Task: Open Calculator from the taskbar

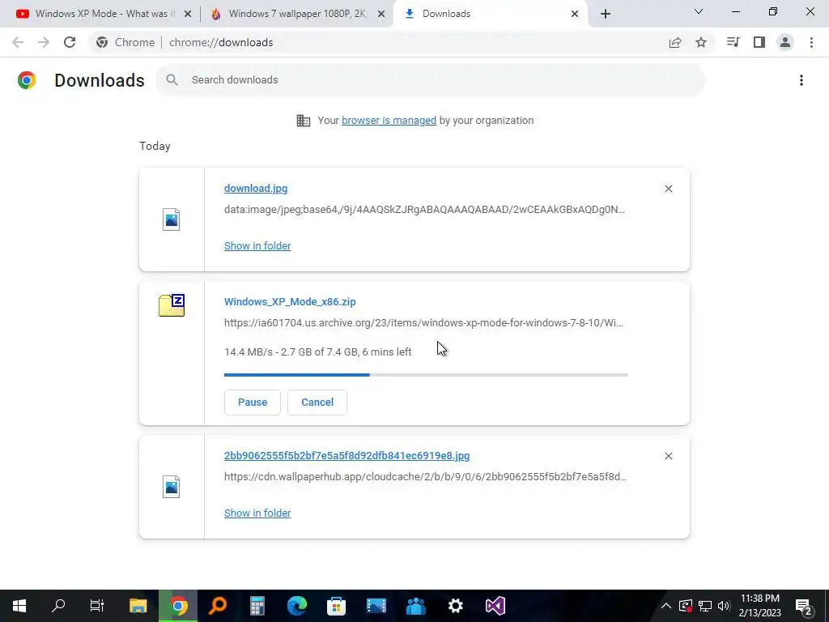Action: [x=257, y=606]
